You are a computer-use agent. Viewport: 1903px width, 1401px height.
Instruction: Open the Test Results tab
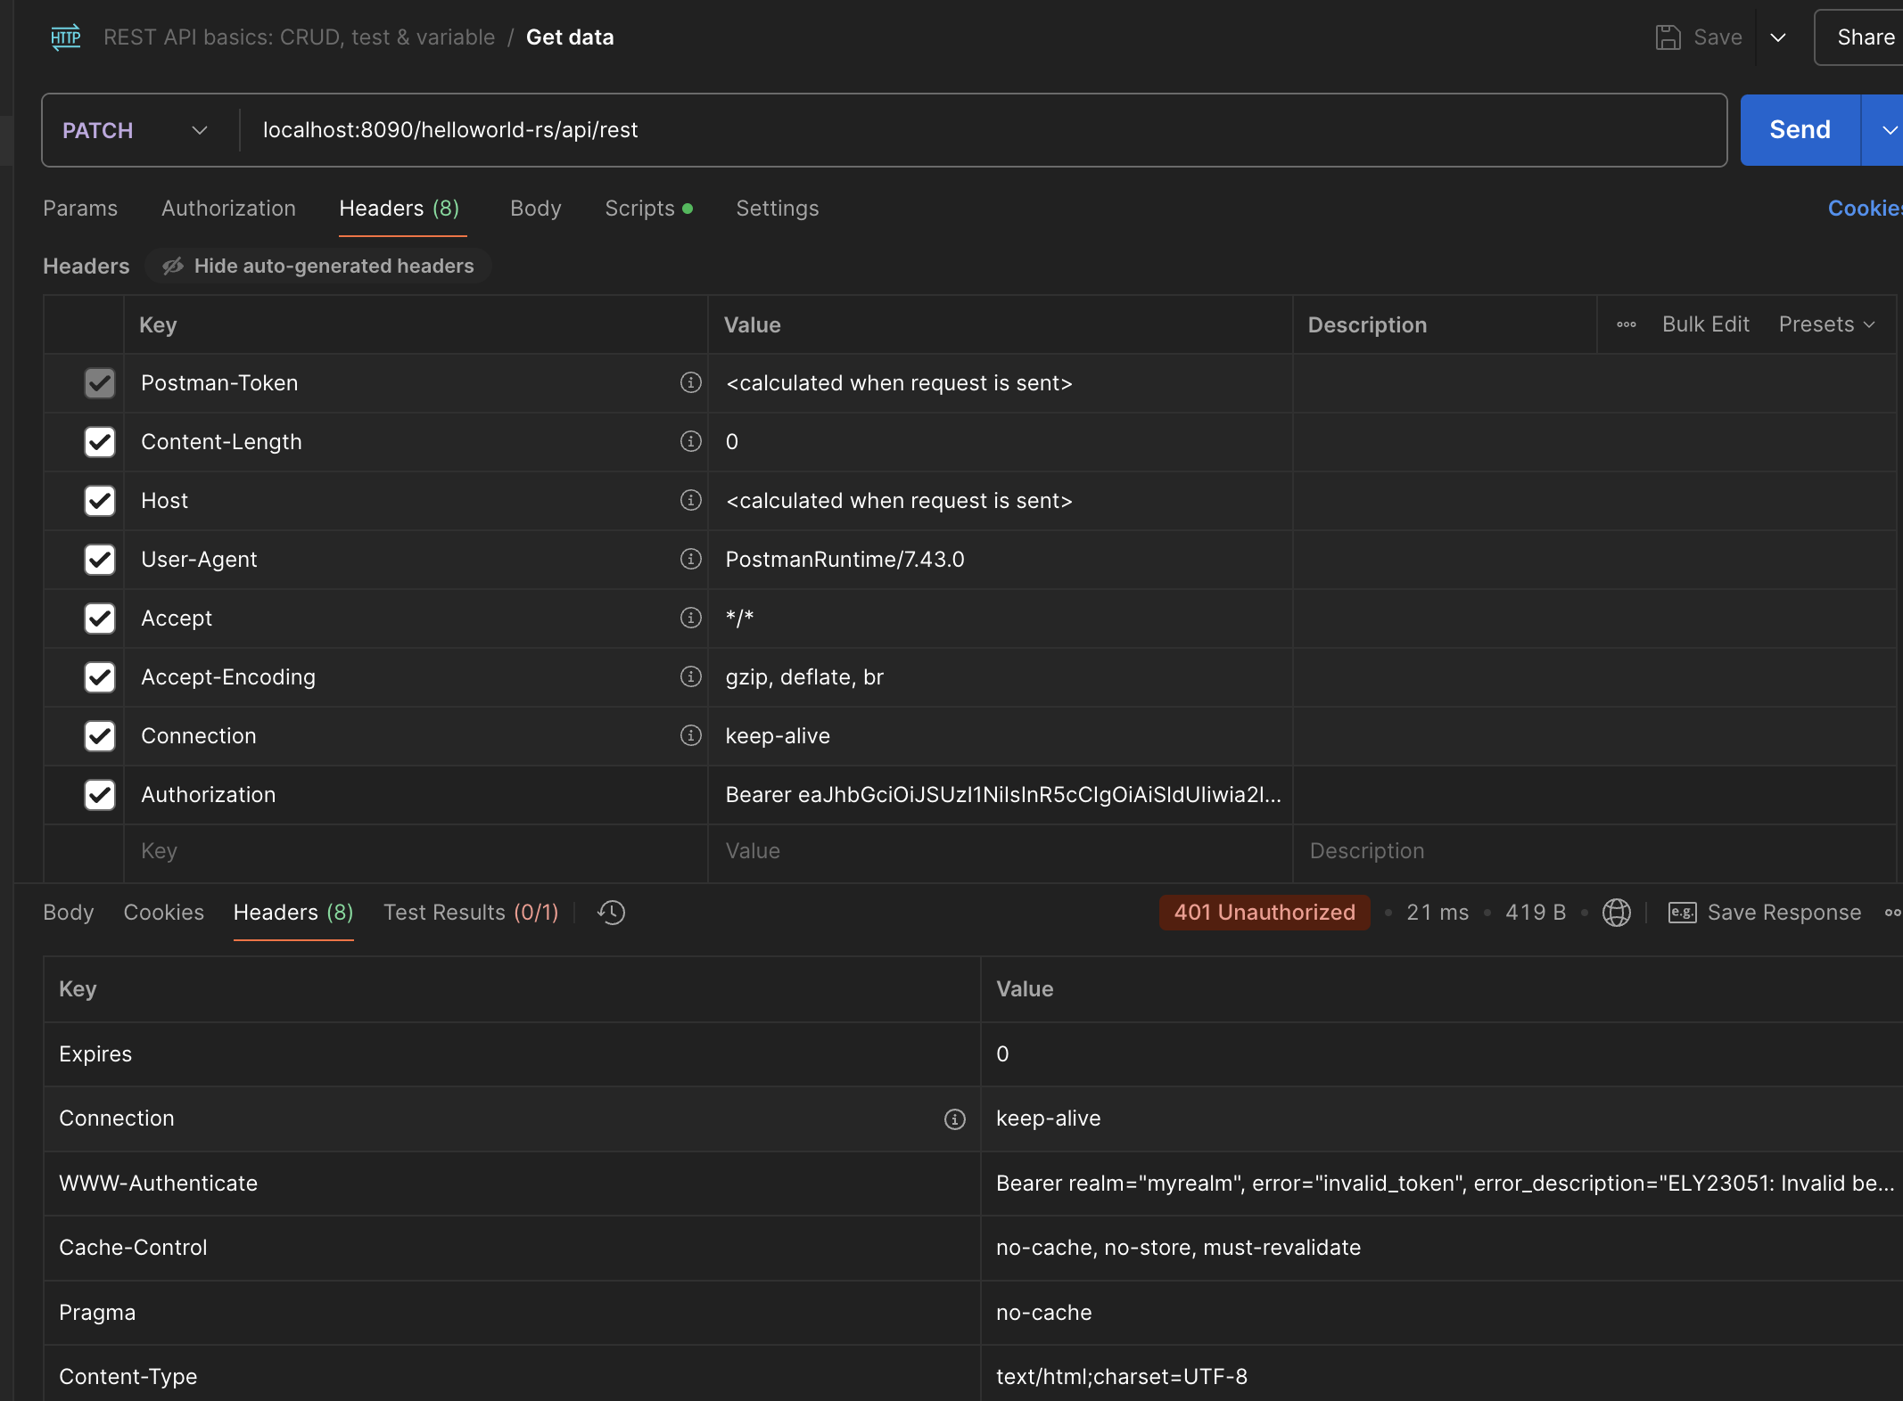[x=470, y=913]
